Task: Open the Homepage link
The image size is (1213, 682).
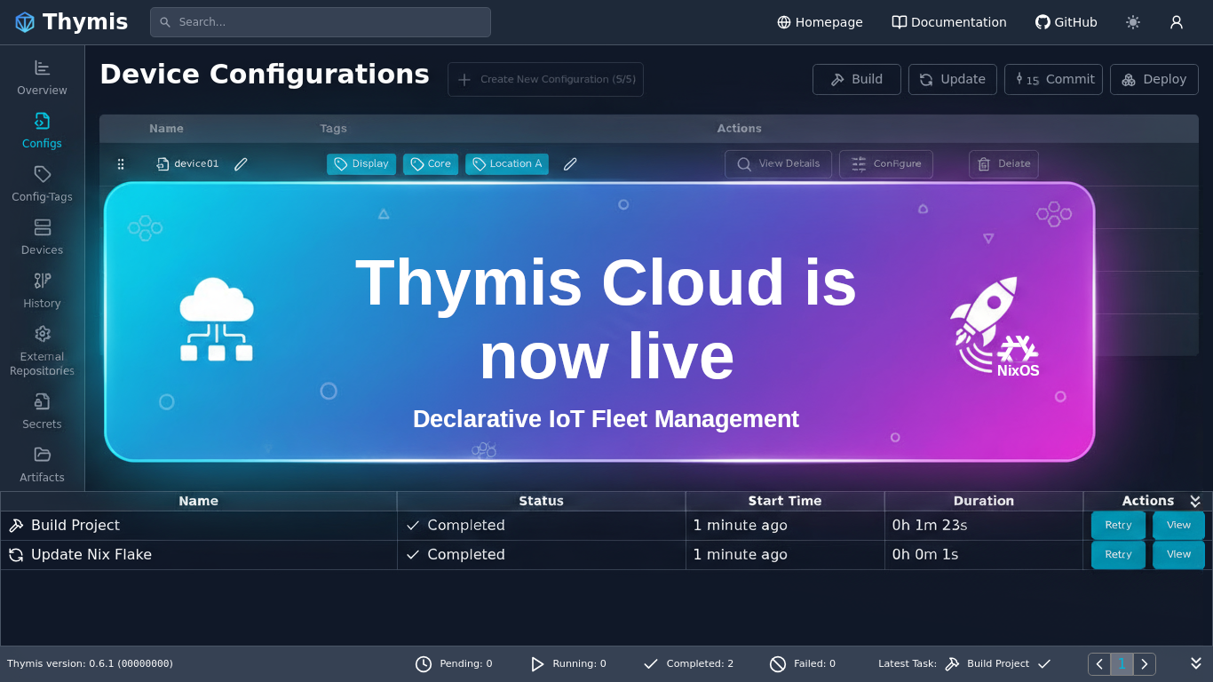Action: click(x=820, y=22)
